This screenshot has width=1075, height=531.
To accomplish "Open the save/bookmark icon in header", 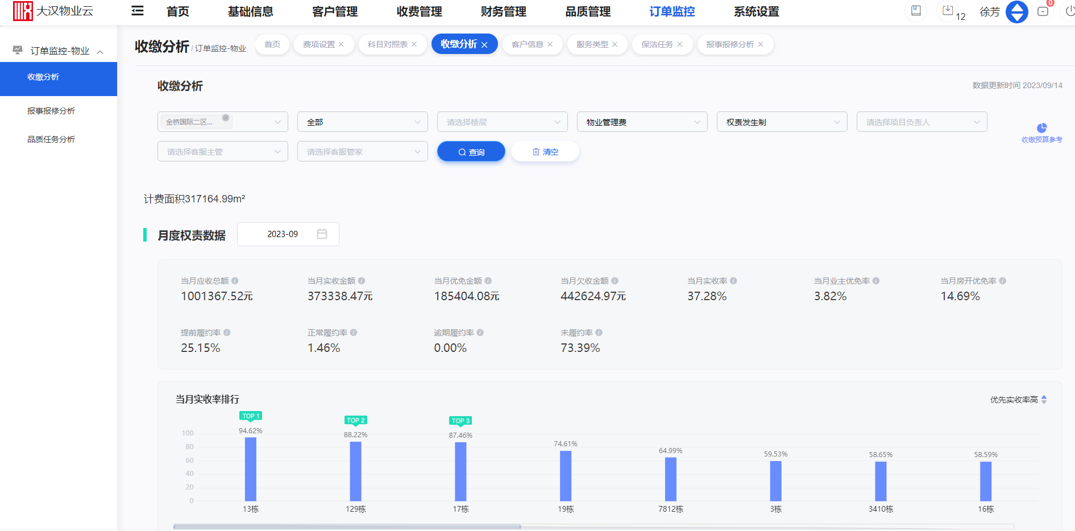I will tap(916, 11).
